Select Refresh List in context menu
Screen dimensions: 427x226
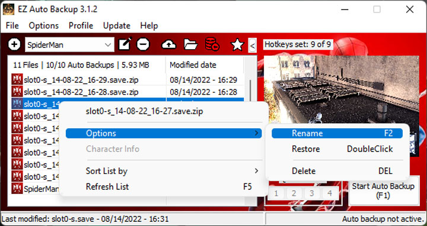164,186
